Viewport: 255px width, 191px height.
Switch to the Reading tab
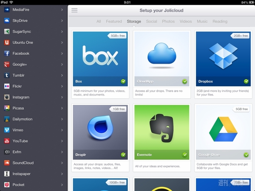[220, 21]
